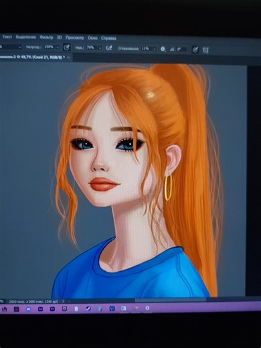
Task: Toggle pen pressure for size icon
Action: [195, 50]
